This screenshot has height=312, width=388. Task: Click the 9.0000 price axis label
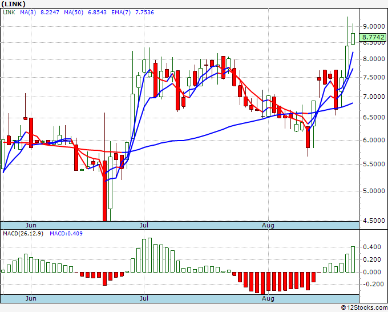pyautogui.click(x=374, y=26)
